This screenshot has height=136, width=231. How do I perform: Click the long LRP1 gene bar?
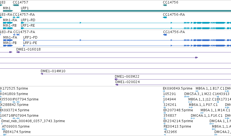tap(126, 11)
